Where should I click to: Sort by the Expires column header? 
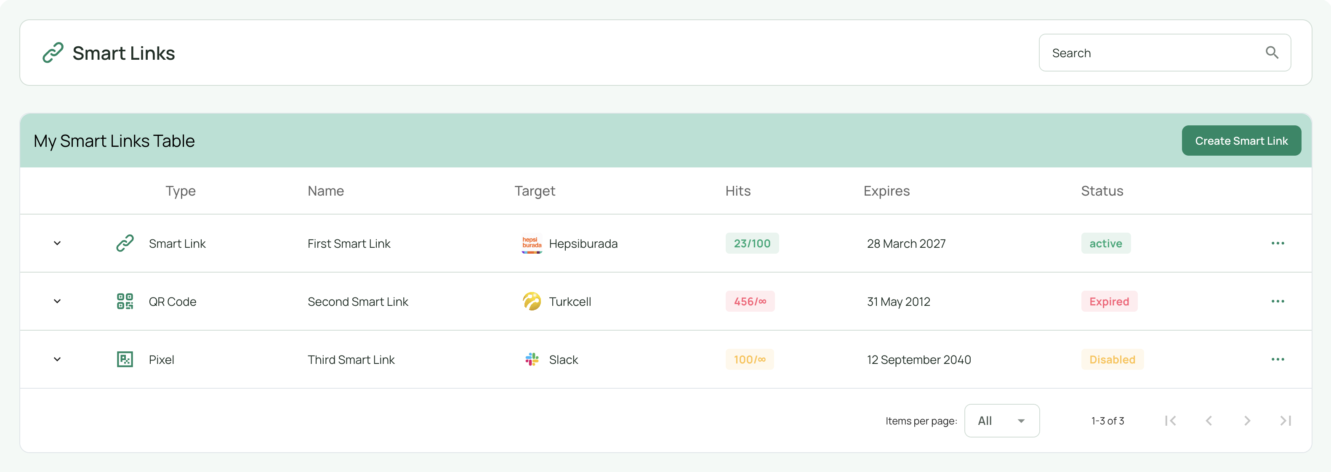[886, 191]
